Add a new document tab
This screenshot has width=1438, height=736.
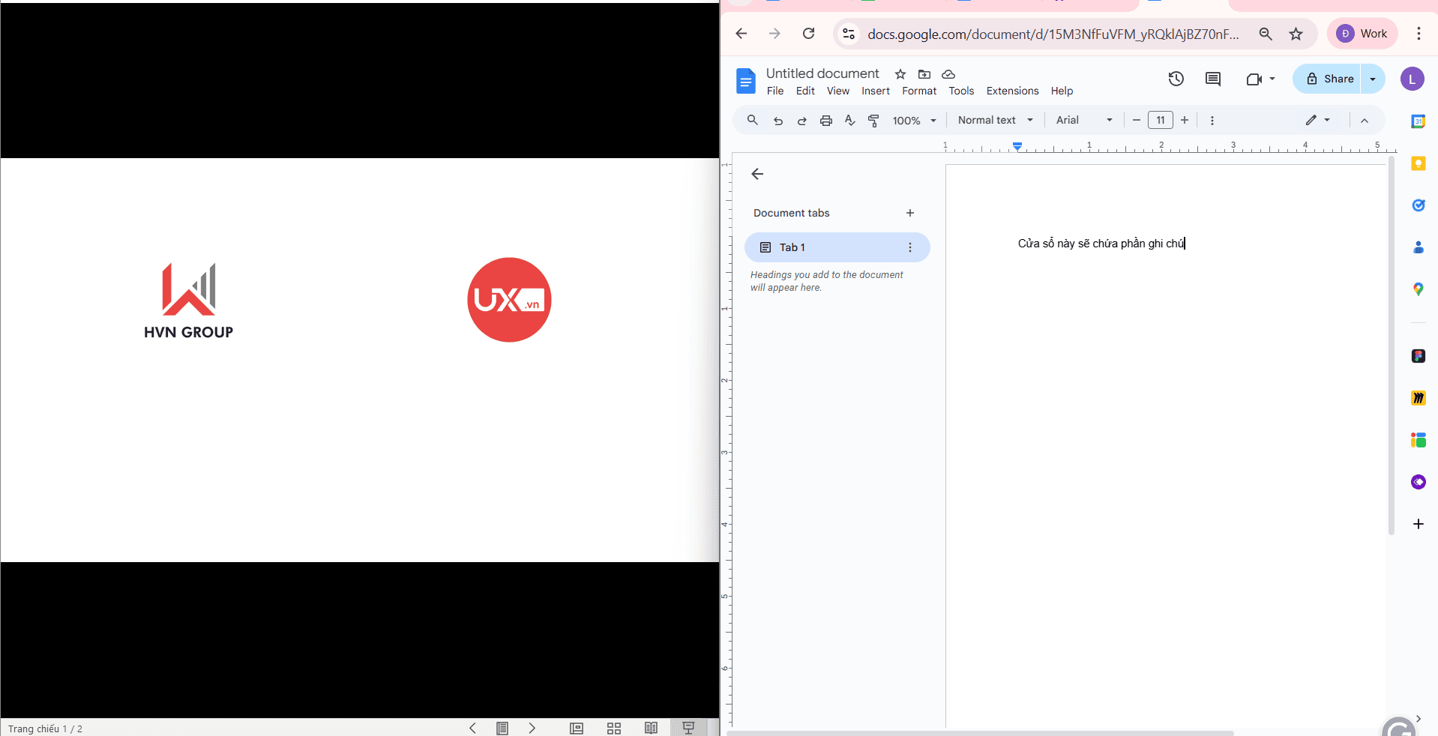pyautogui.click(x=909, y=213)
